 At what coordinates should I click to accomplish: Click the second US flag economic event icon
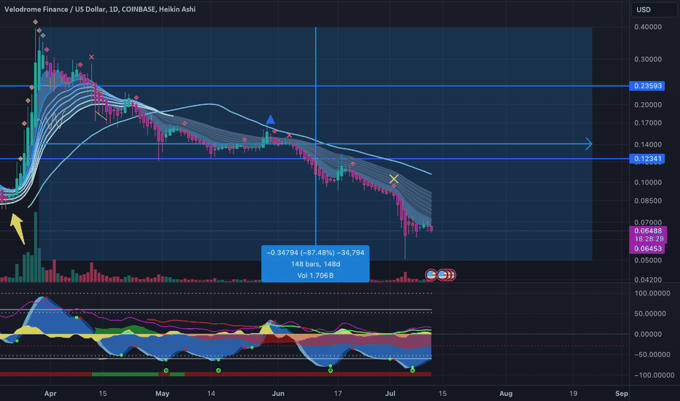coord(442,274)
